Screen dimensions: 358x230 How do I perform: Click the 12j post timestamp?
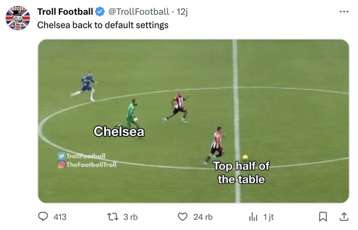(x=182, y=11)
